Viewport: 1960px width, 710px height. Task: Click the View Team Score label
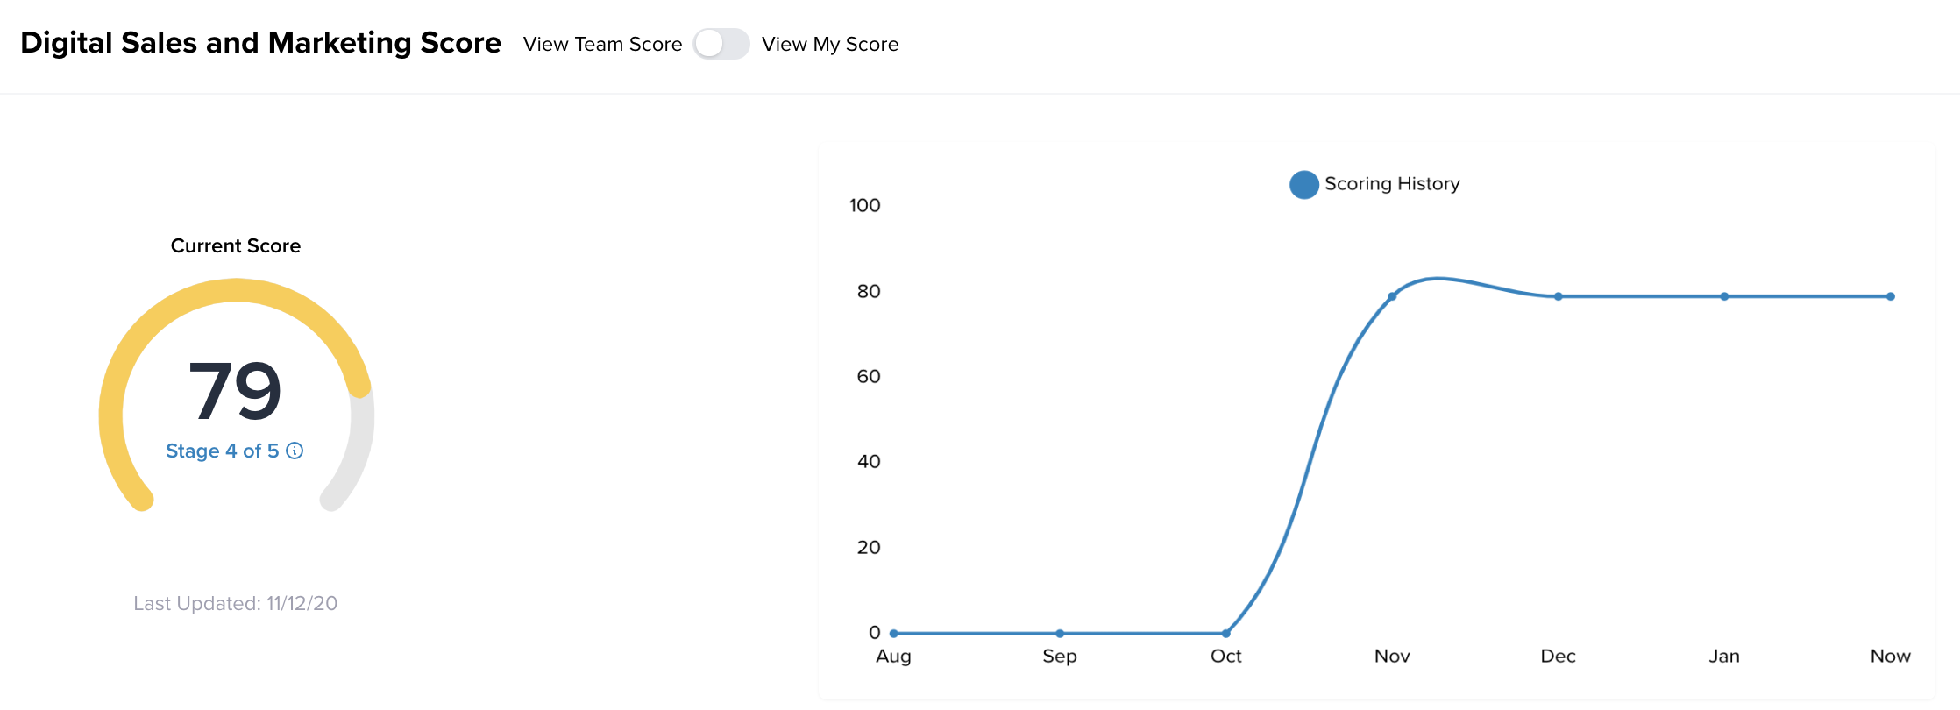[602, 44]
